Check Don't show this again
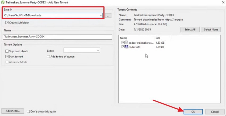 pyautogui.click(x=28, y=112)
